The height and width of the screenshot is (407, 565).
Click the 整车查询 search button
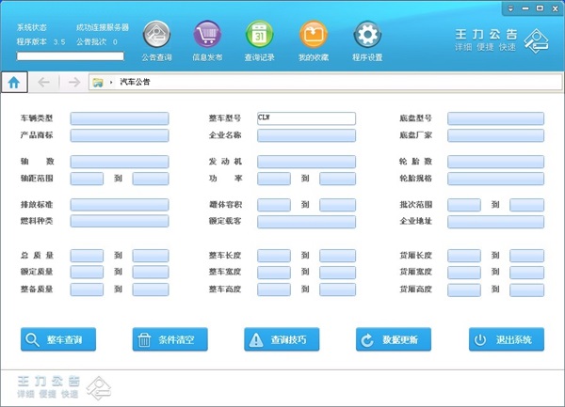[58, 339]
